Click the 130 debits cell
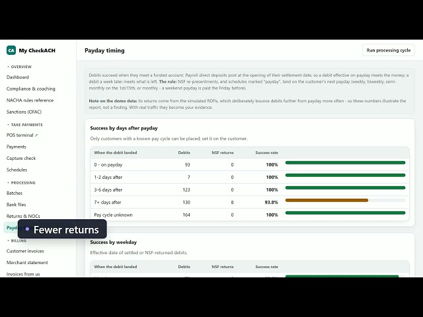This screenshot has width=423, height=317. [186, 202]
